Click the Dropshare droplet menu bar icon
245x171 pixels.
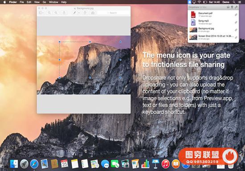click(x=189, y=2)
